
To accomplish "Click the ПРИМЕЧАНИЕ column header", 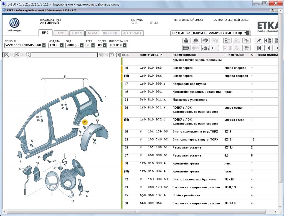I will (234, 55).
